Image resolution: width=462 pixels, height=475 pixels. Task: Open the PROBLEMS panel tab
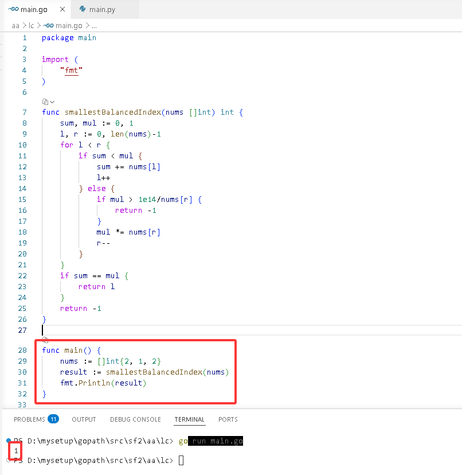pos(29,419)
